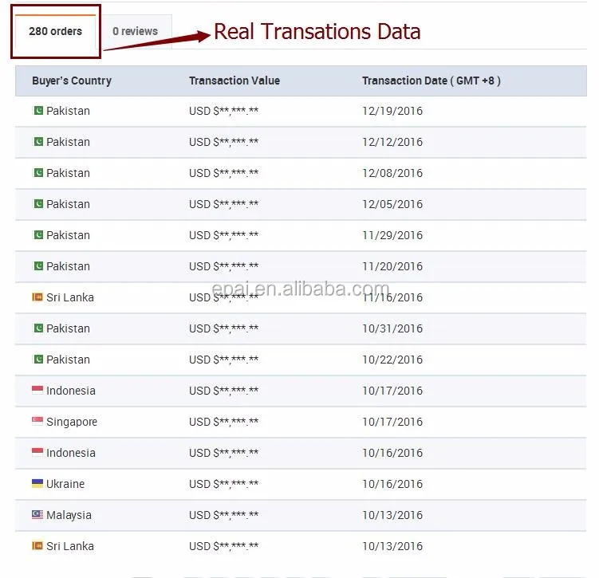Click masked USD value in 12/19/2016 row

point(224,111)
